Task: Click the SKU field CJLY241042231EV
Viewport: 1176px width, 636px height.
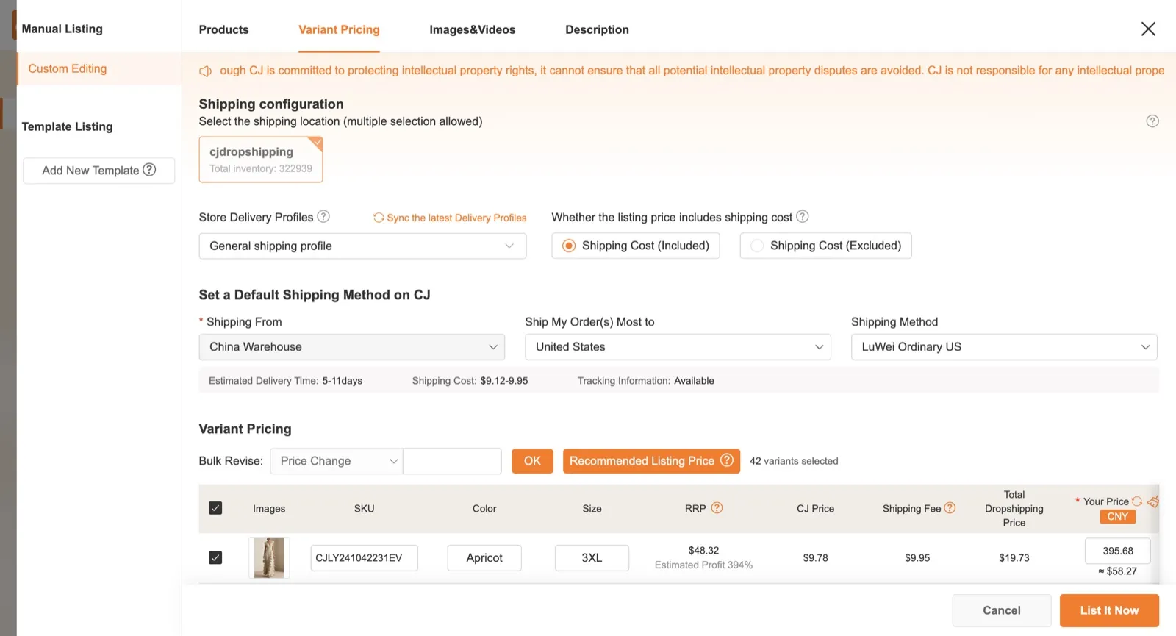Action: pyautogui.click(x=364, y=557)
